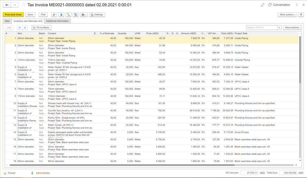
Task: Open attached files via the paperclip icon
Action: pos(54,15)
